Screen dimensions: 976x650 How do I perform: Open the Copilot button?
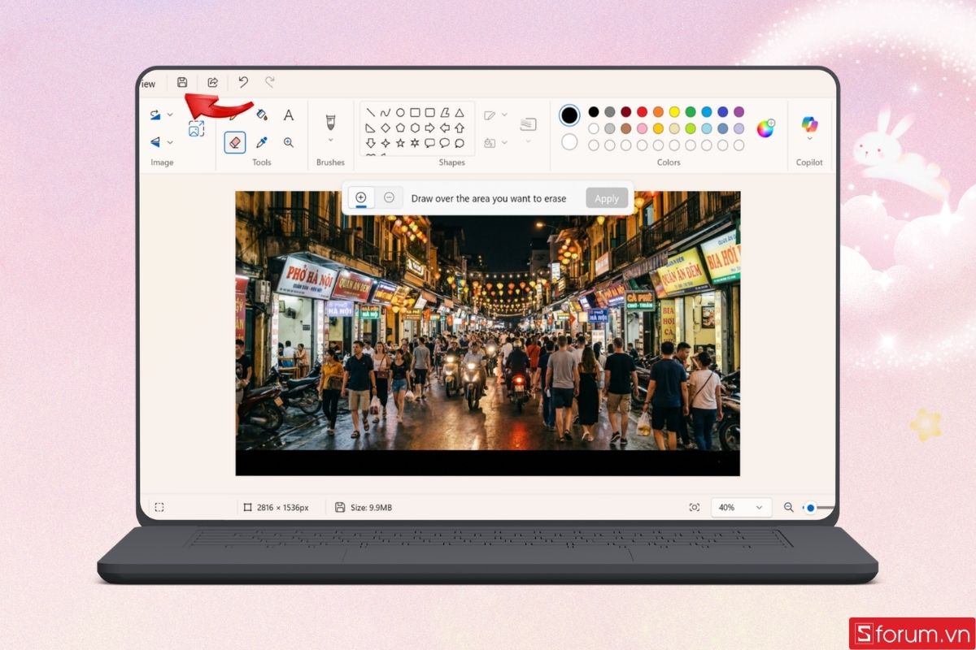[809, 124]
